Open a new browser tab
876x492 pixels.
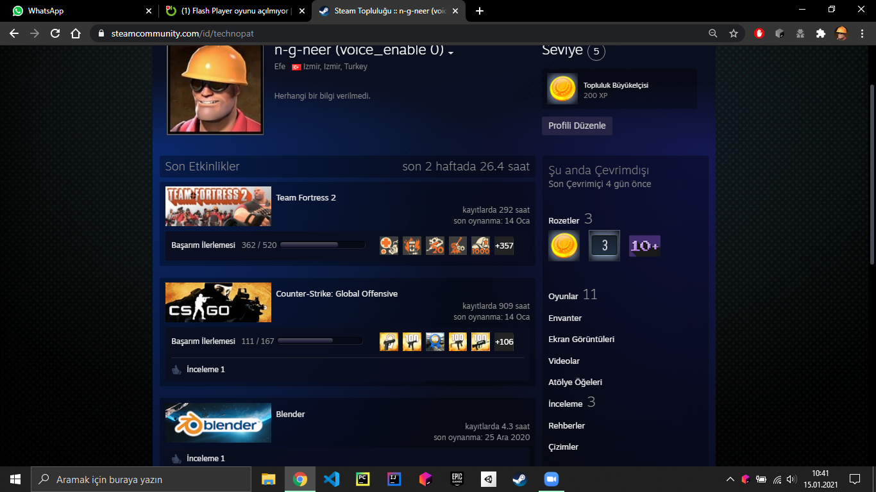[480, 11]
